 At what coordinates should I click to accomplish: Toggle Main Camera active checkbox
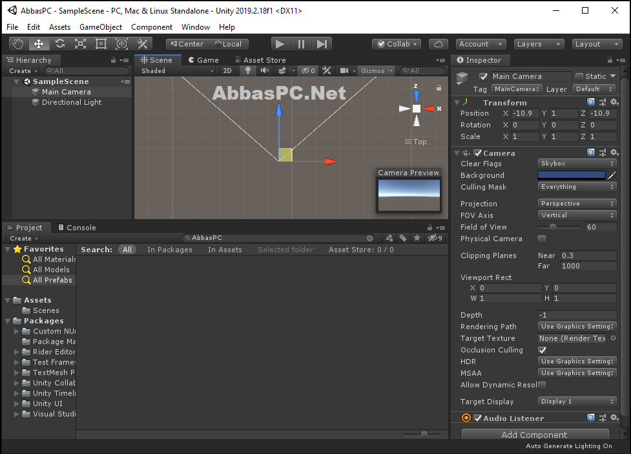[483, 76]
